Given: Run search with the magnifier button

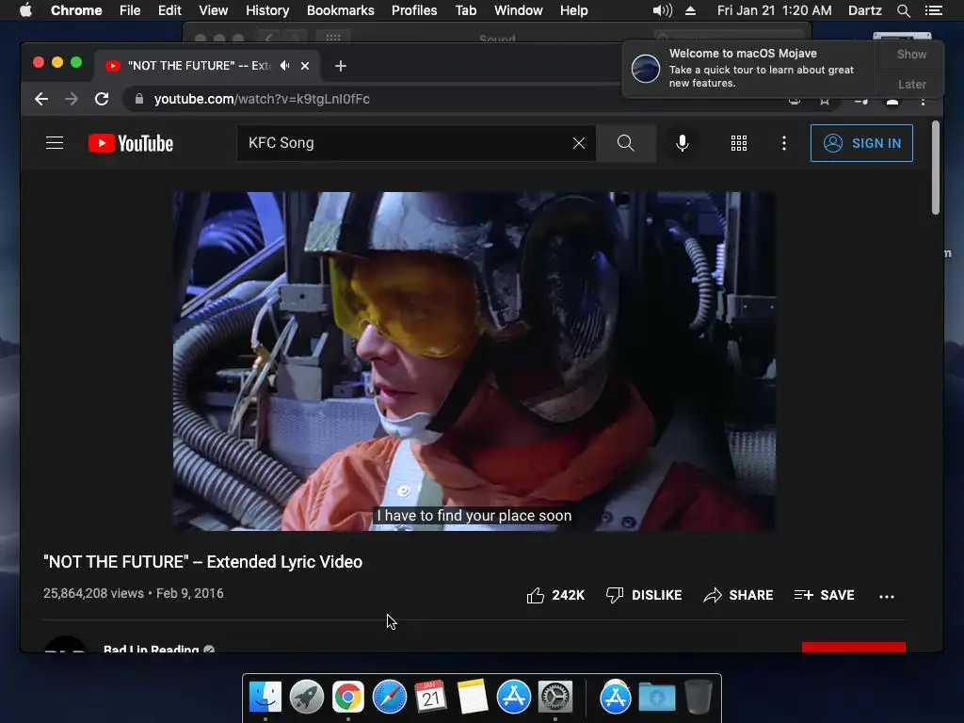Looking at the screenshot, I should pyautogui.click(x=625, y=143).
